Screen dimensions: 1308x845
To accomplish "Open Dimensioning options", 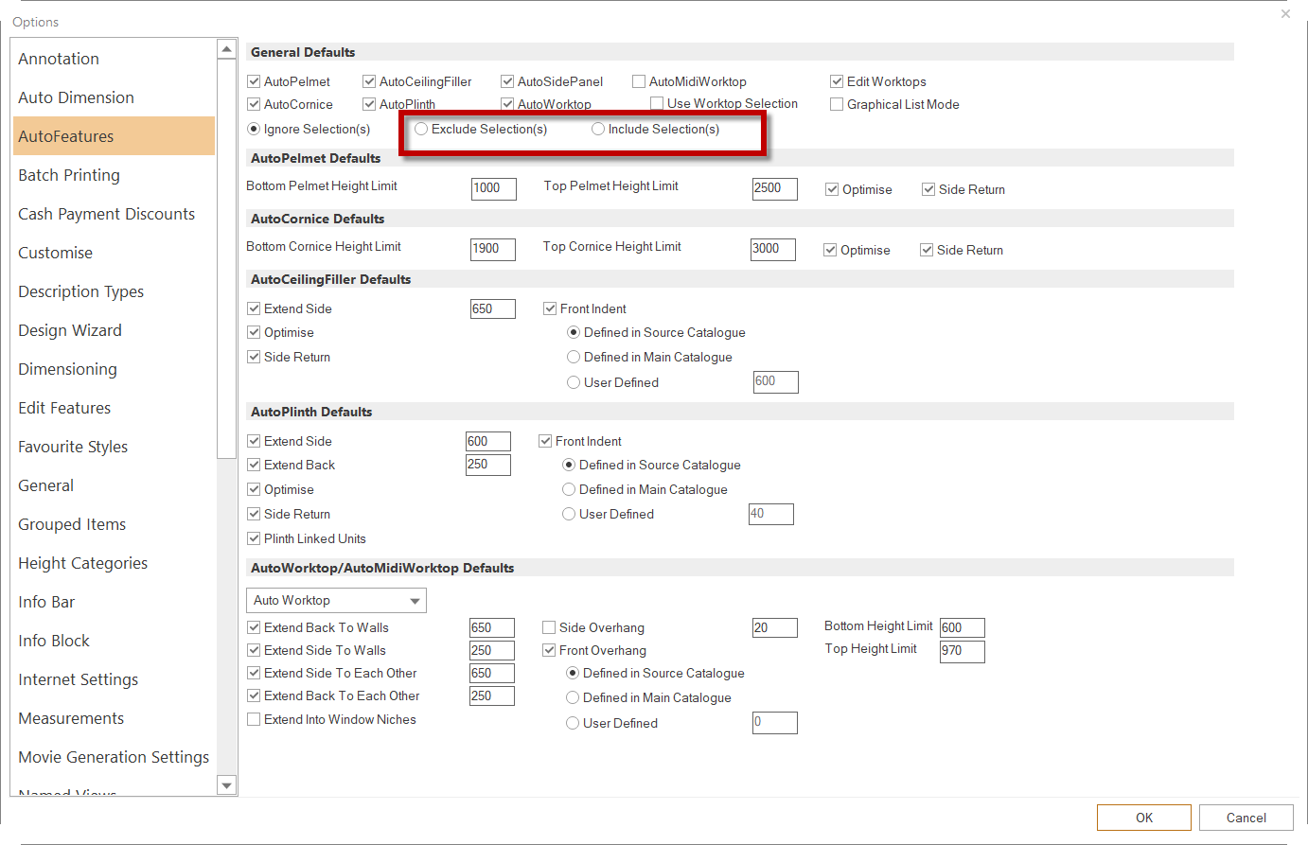I will (x=114, y=369).
